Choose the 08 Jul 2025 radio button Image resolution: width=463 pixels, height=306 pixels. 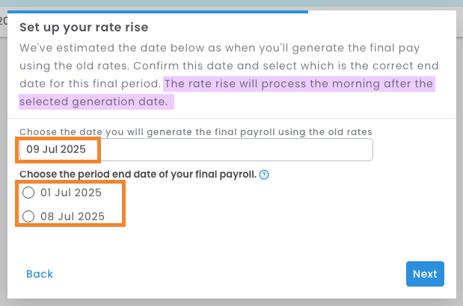(28, 216)
